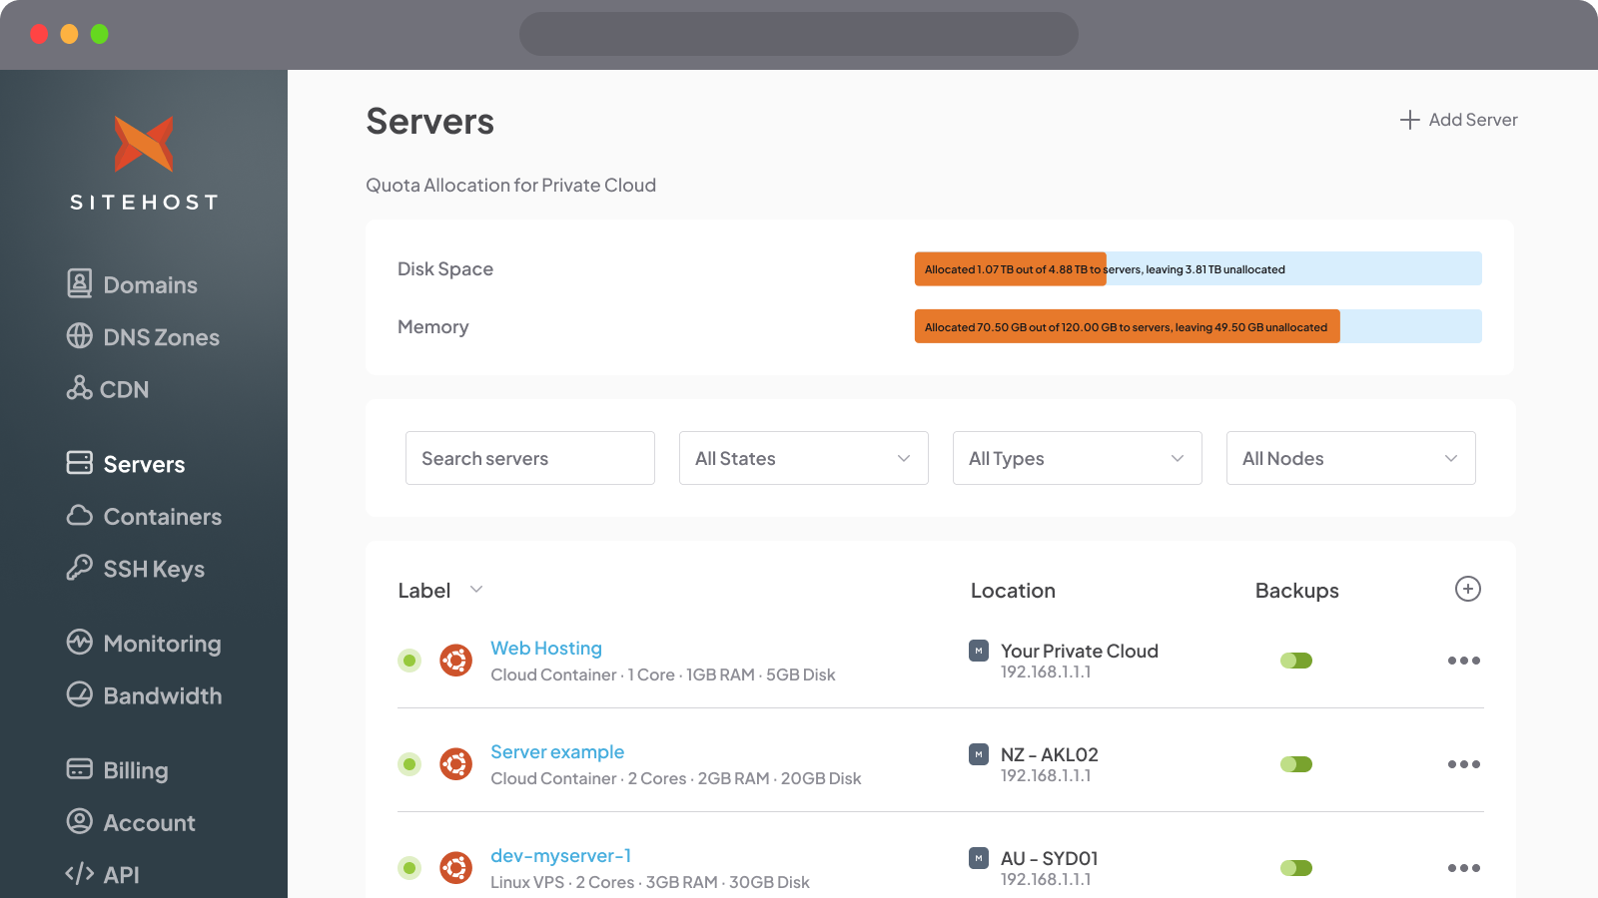Open the All Nodes dropdown
Viewport: 1598px width, 898px height.
pos(1350,458)
